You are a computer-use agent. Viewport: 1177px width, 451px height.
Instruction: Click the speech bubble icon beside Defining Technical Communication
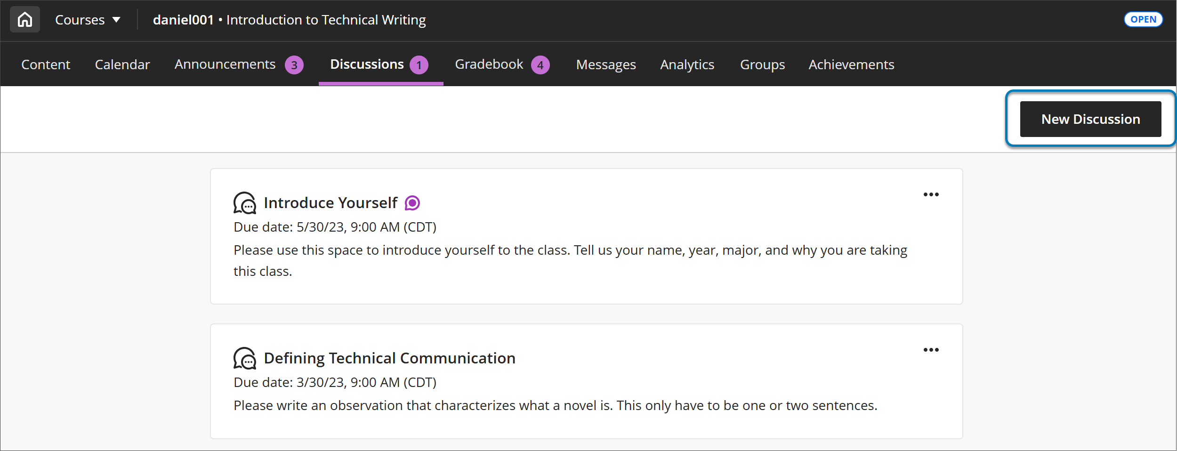245,358
